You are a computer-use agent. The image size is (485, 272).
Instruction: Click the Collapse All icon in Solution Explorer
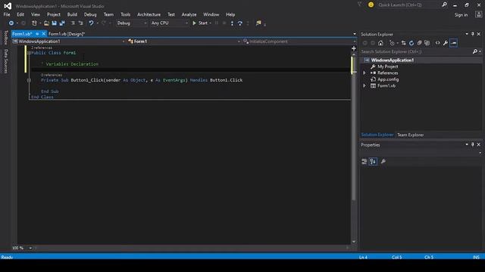click(419, 43)
